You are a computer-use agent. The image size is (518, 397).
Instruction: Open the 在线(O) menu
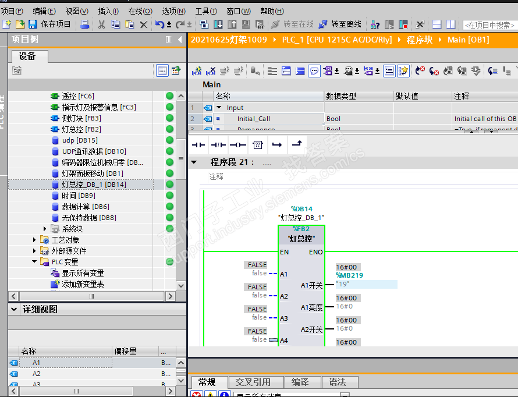tap(140, 11)
